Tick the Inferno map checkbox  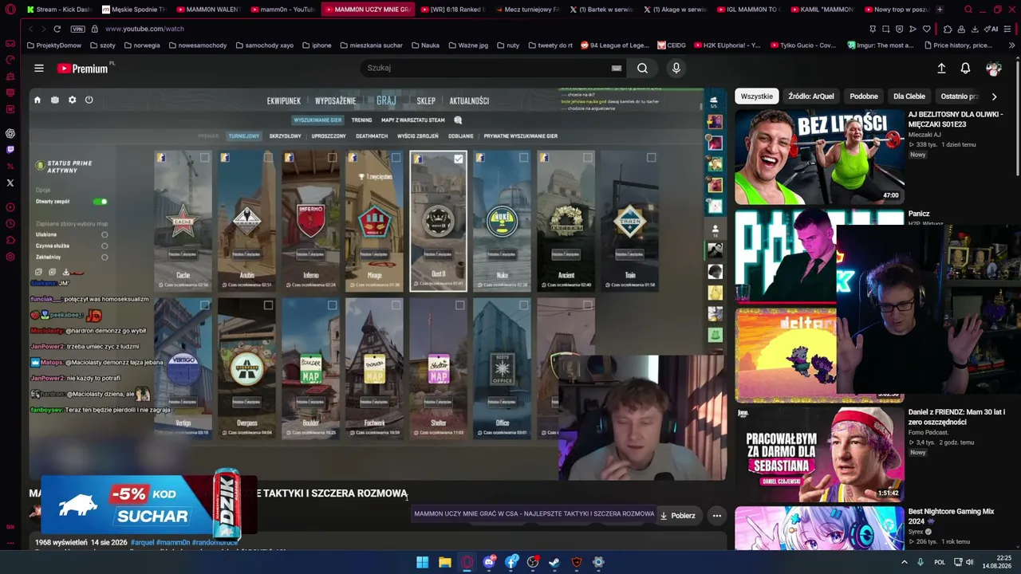[x=333, y=158]
